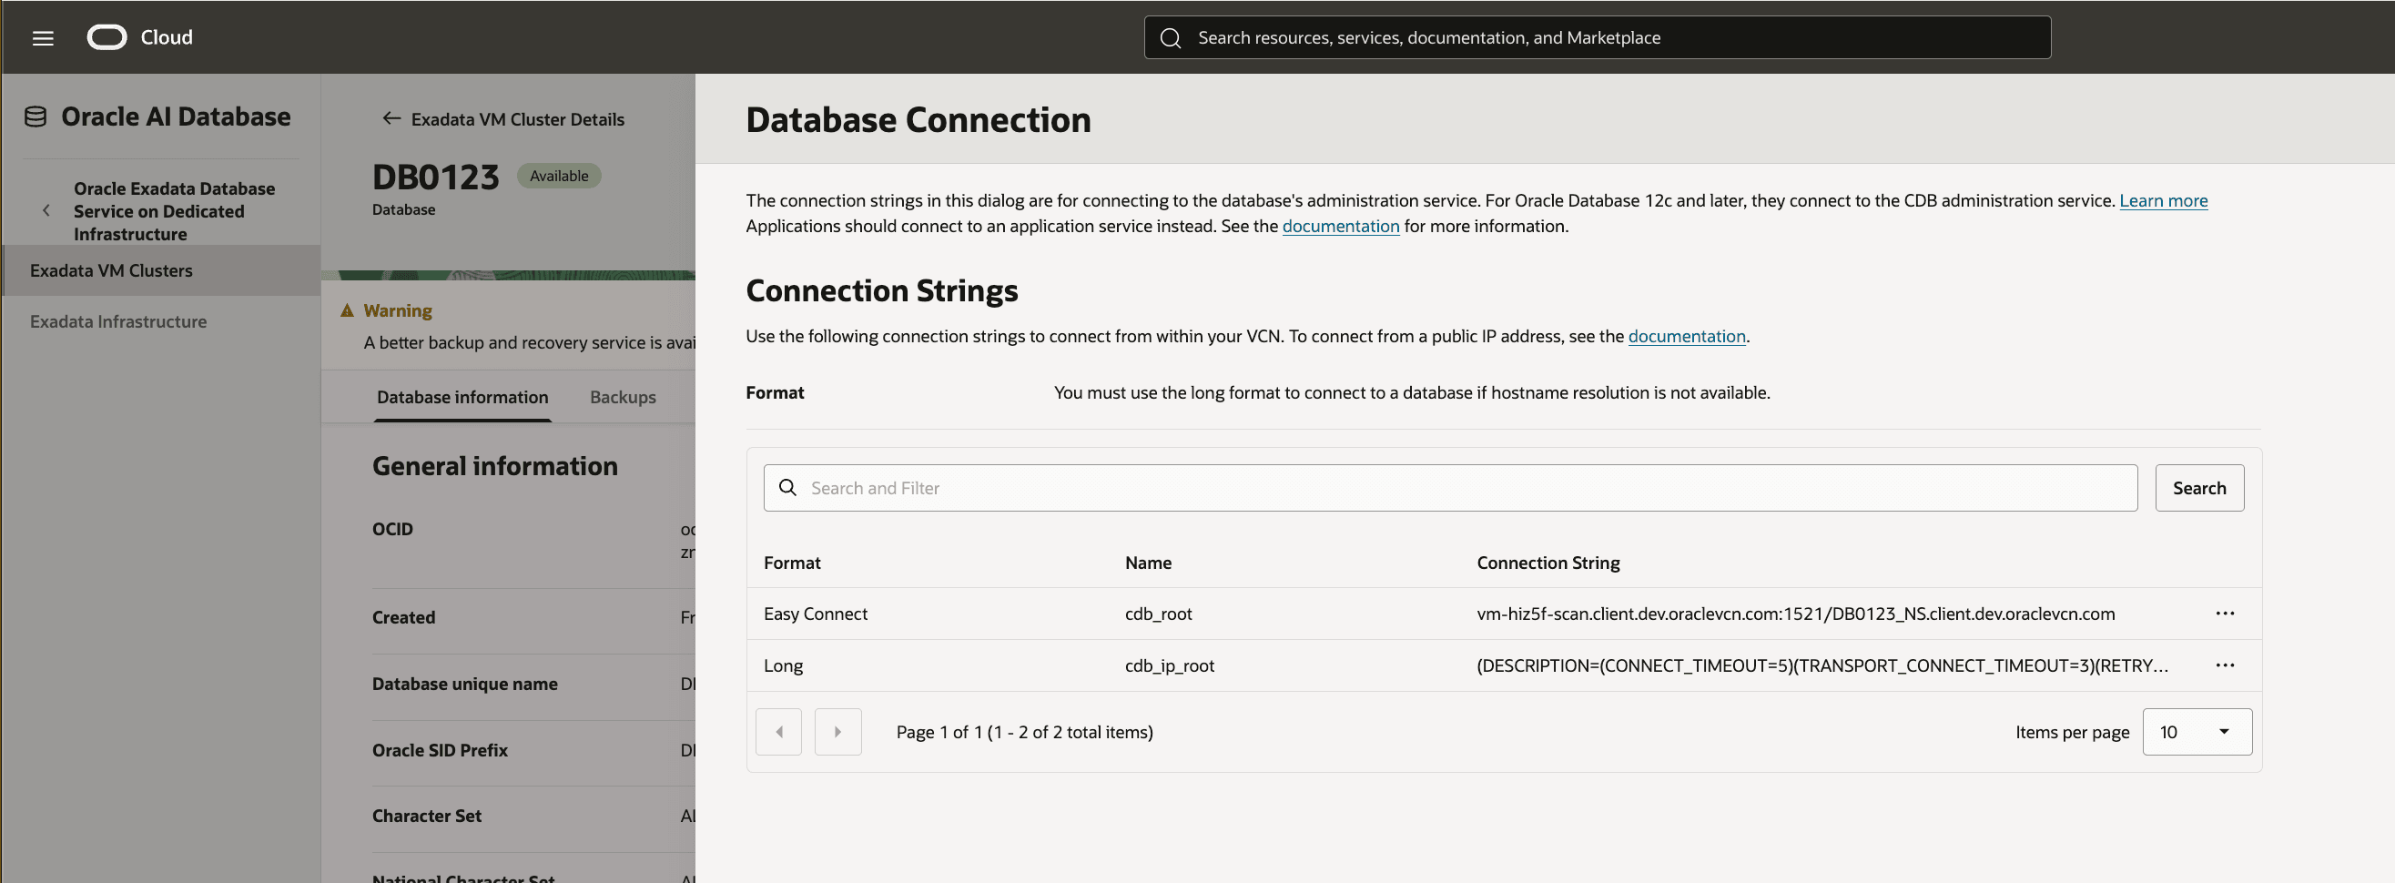Select Exadata VM Clusters in sidebar
The image size is (2395, 883).
pos(161,270)
